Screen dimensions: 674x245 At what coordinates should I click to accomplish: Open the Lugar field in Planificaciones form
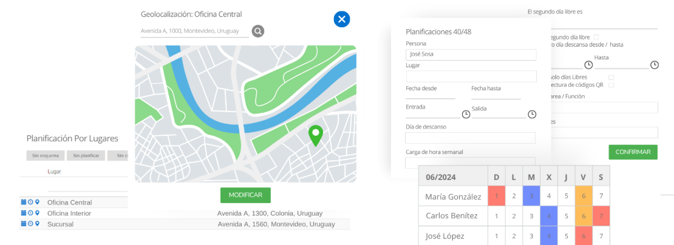tap(472, 76)
